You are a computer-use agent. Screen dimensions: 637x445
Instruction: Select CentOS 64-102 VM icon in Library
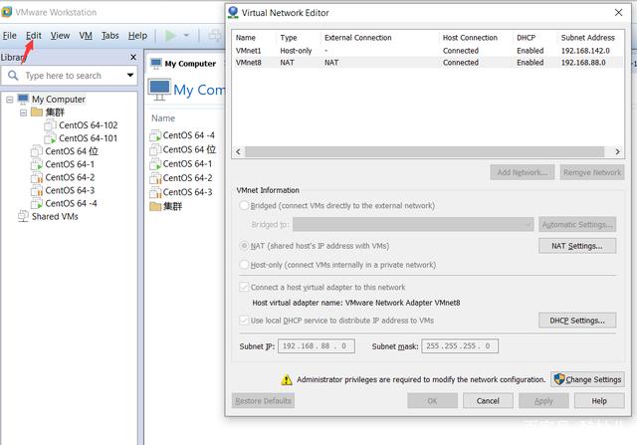coord(50,124)
